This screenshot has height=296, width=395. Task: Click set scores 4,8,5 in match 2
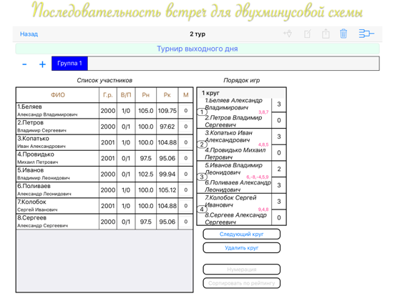(263, 144)
